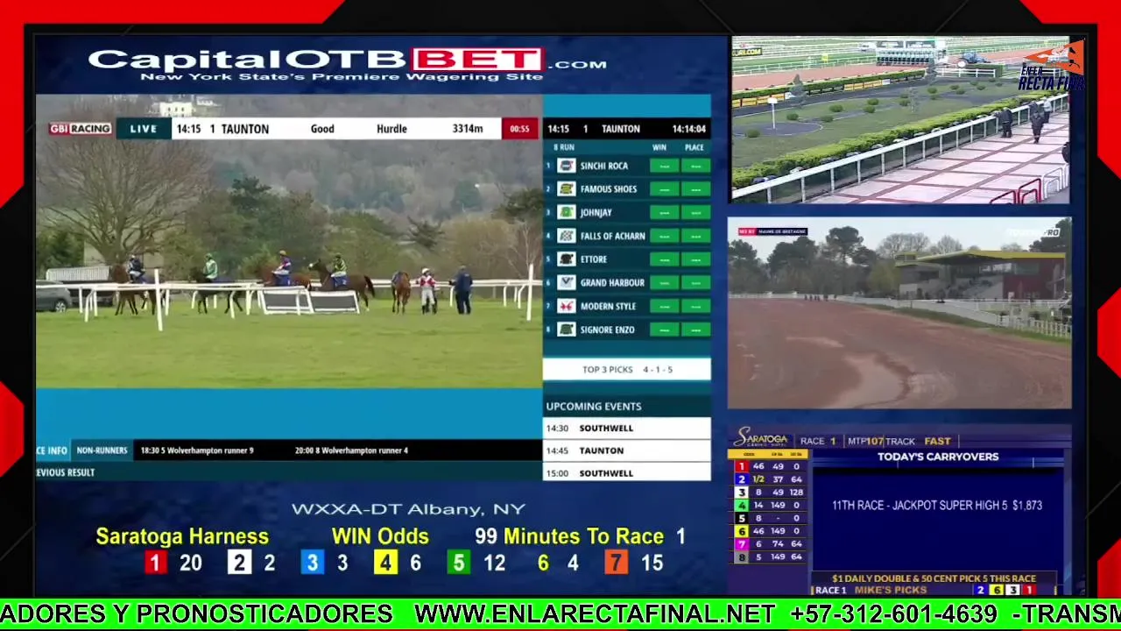Click Johnjay's jockey silks icon

click(x=567, y=212)
